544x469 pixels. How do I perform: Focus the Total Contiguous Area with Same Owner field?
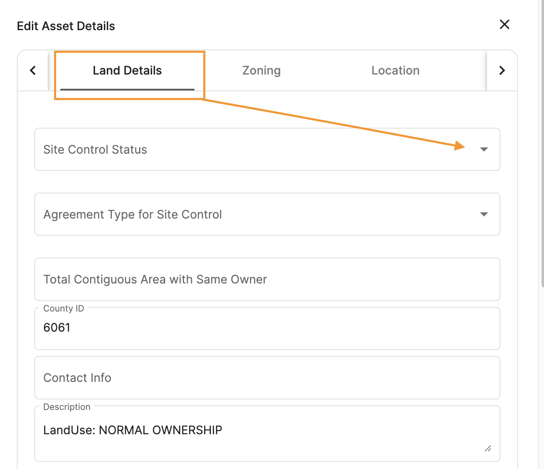coord(267,279)
